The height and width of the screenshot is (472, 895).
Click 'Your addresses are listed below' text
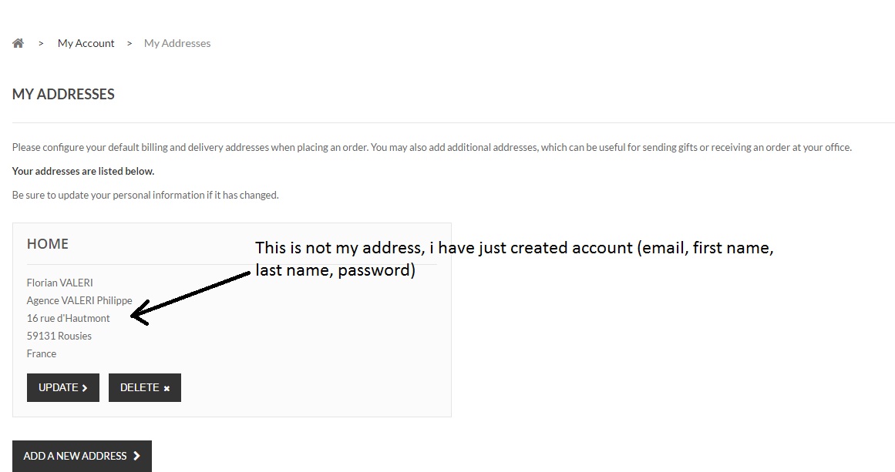tap(83, 171)
